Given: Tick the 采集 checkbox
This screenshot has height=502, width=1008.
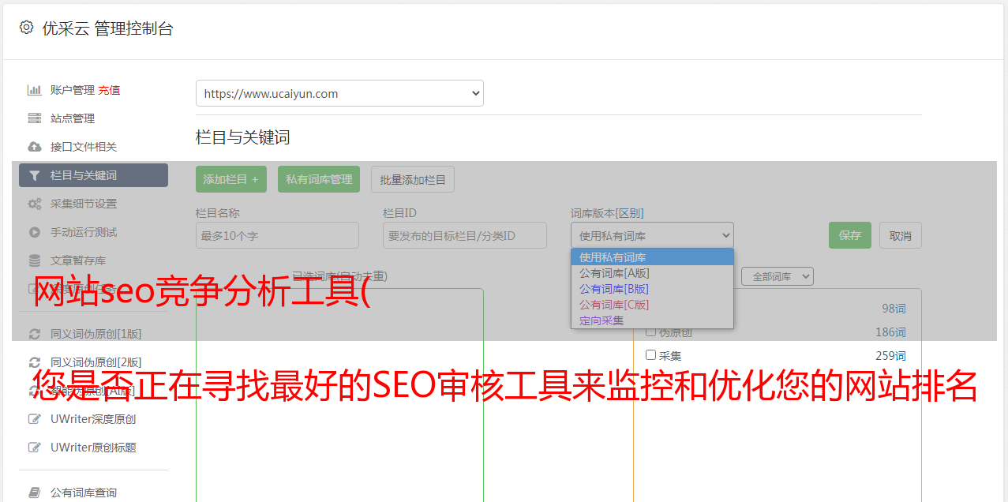Looking at the screenshot, I should 651,355.
